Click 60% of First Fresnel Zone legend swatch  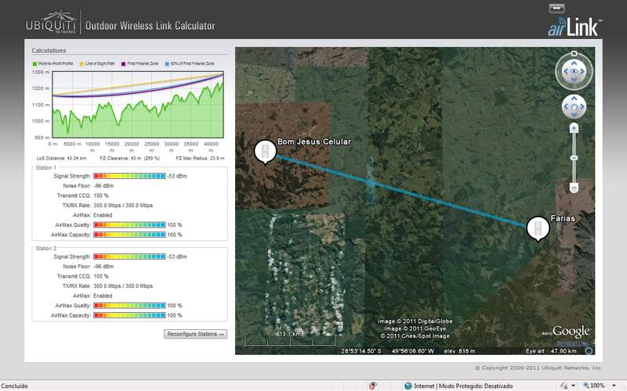[x=167, y=64]
